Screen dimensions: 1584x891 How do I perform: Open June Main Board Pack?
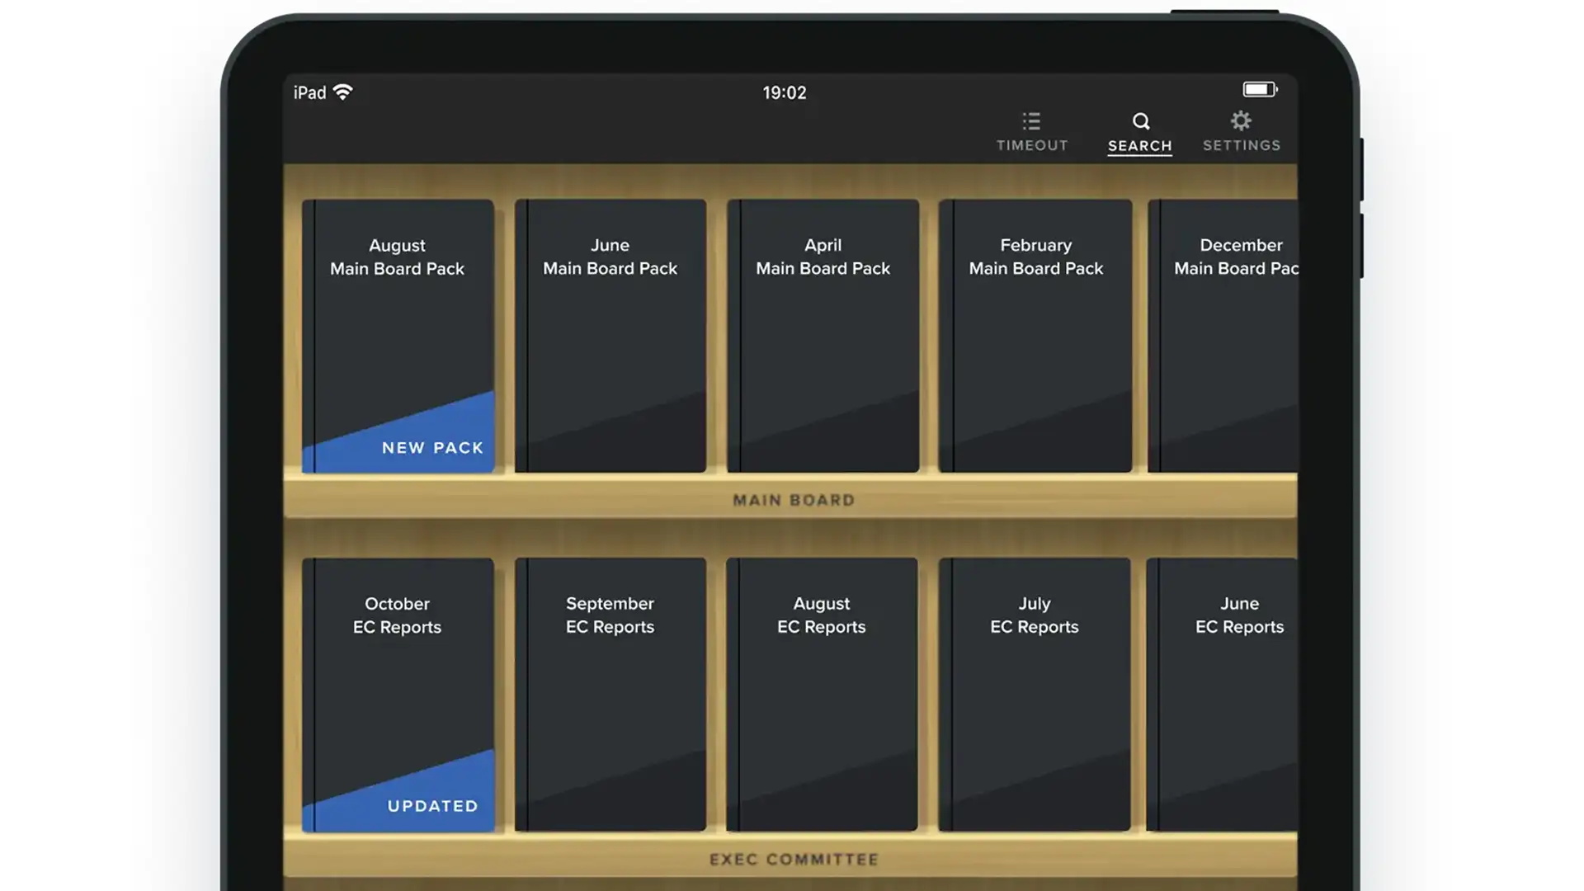pos(610,335)
